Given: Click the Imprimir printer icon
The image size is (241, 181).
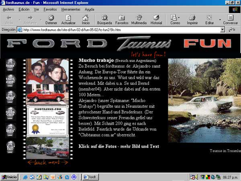Looking at the screenshot, I should [192, 18].
